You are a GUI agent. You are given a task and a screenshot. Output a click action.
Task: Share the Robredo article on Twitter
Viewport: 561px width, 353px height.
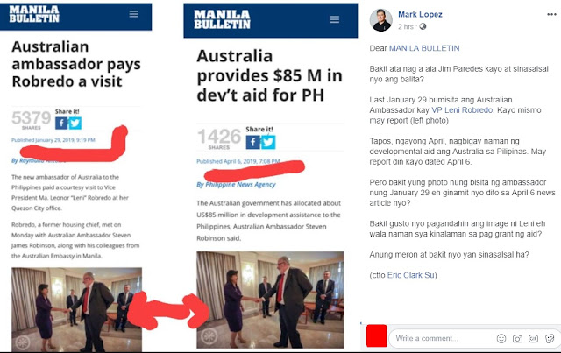coord(75,124)
